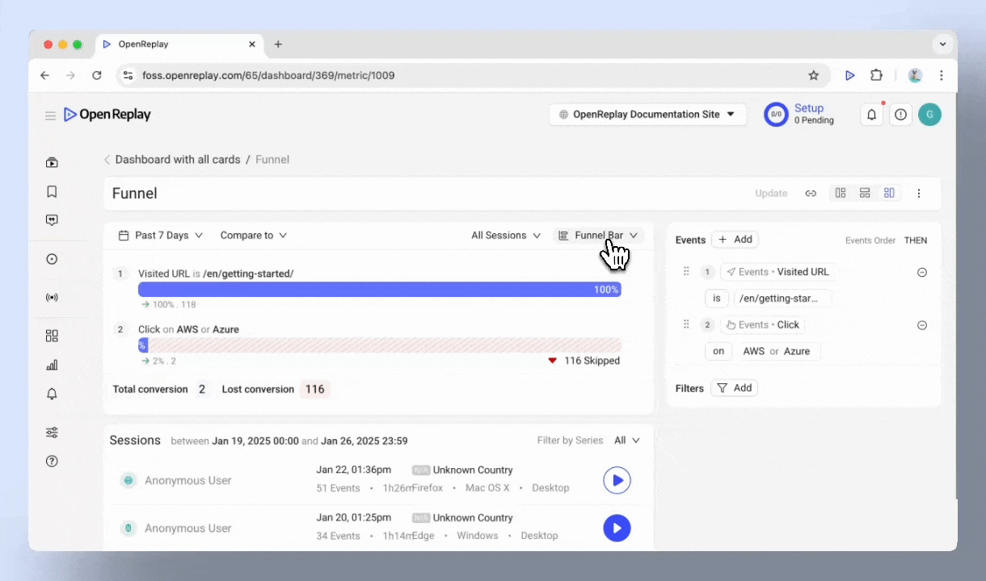Image resolution: width=986 pixels, height=581 pixels.
Task: Open the Chrome three-dot menu
Action: coord(942,75)
